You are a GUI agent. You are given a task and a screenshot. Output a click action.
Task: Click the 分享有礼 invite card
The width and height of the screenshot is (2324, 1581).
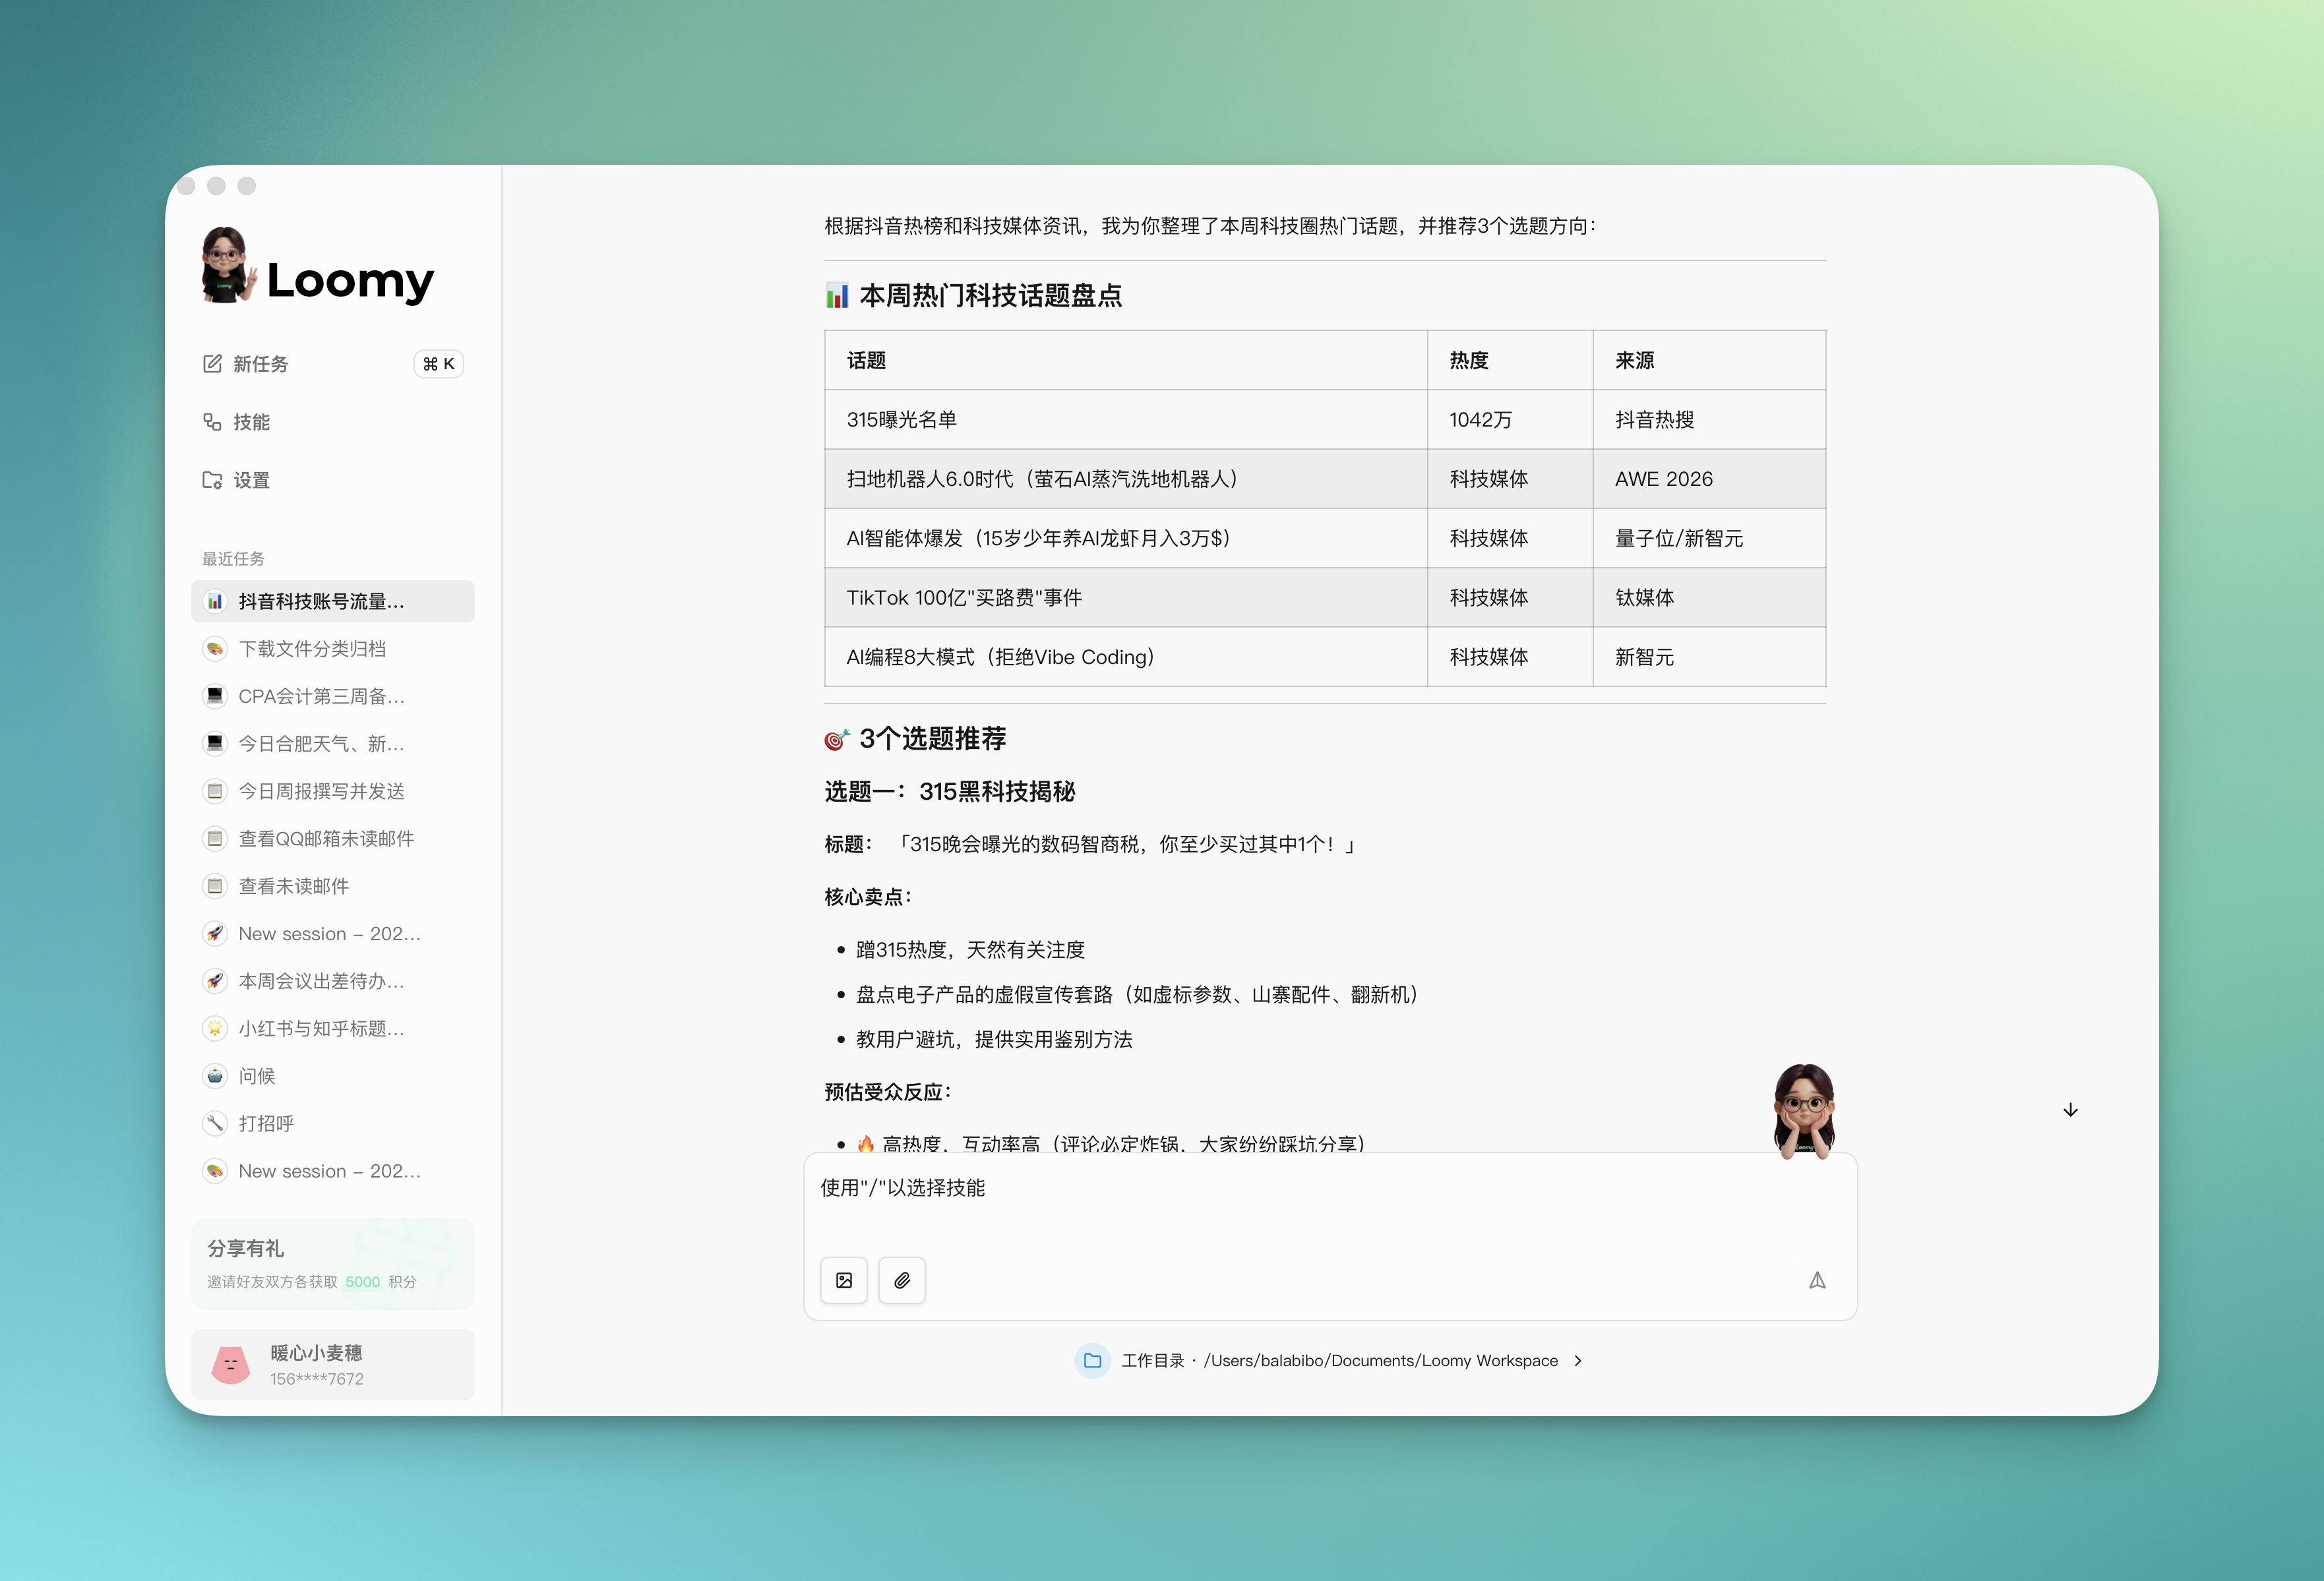[333, 1262]
